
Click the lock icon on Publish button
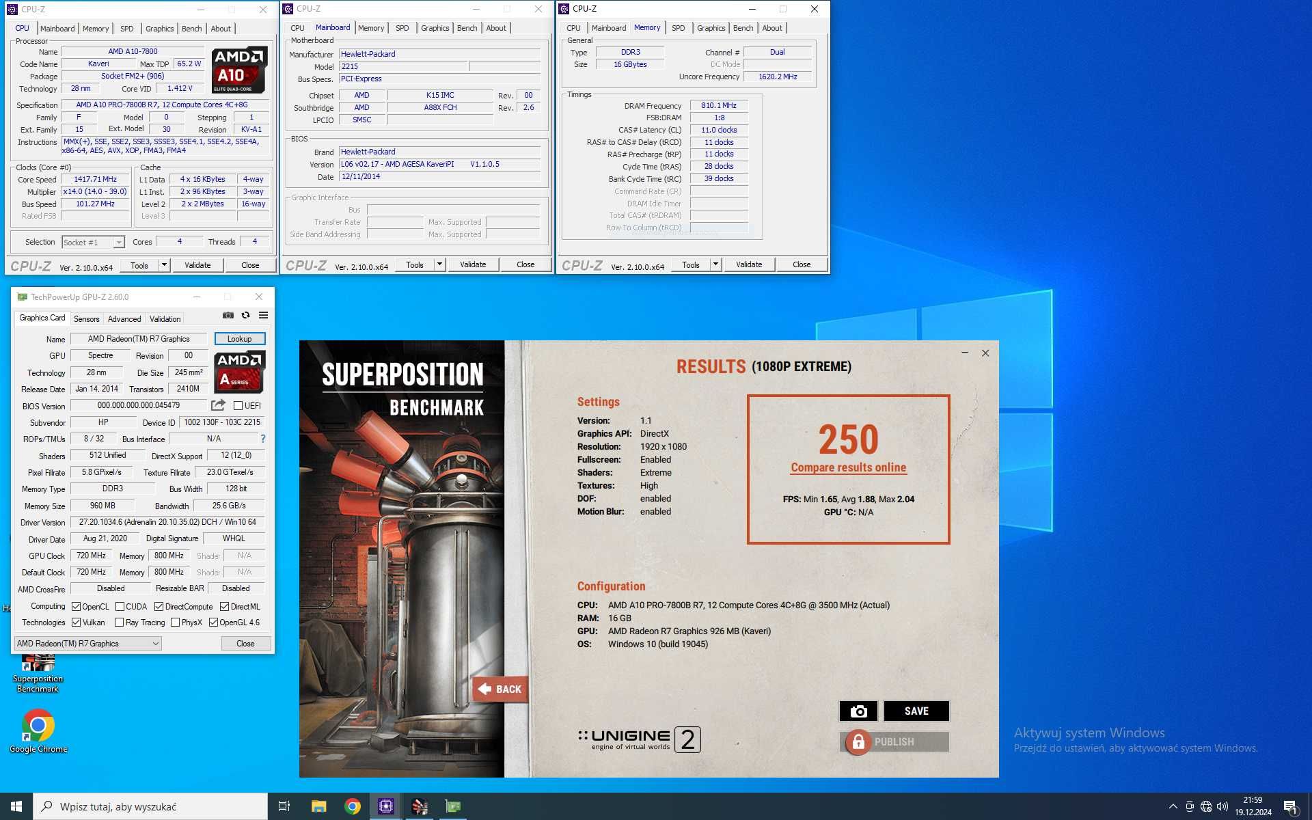pyautogui.click(x=858, y=741)
